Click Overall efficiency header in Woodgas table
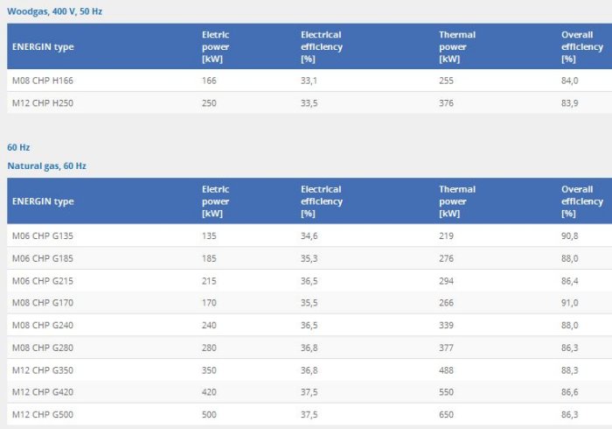 [581, 46]
